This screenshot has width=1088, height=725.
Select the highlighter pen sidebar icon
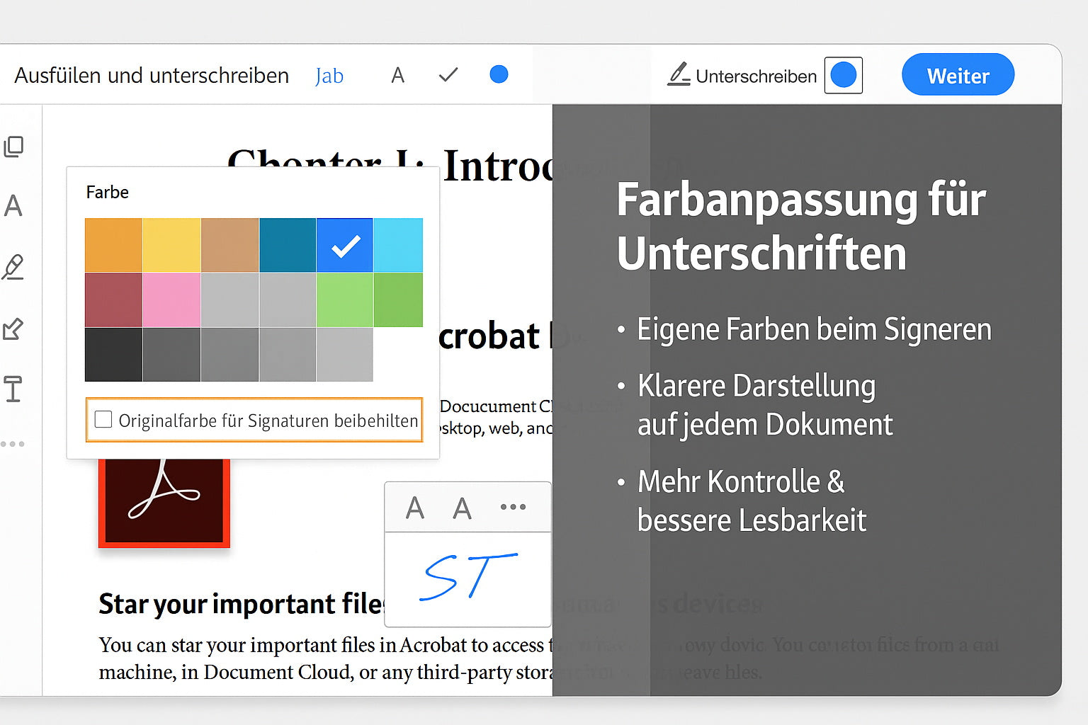(13, 267)
